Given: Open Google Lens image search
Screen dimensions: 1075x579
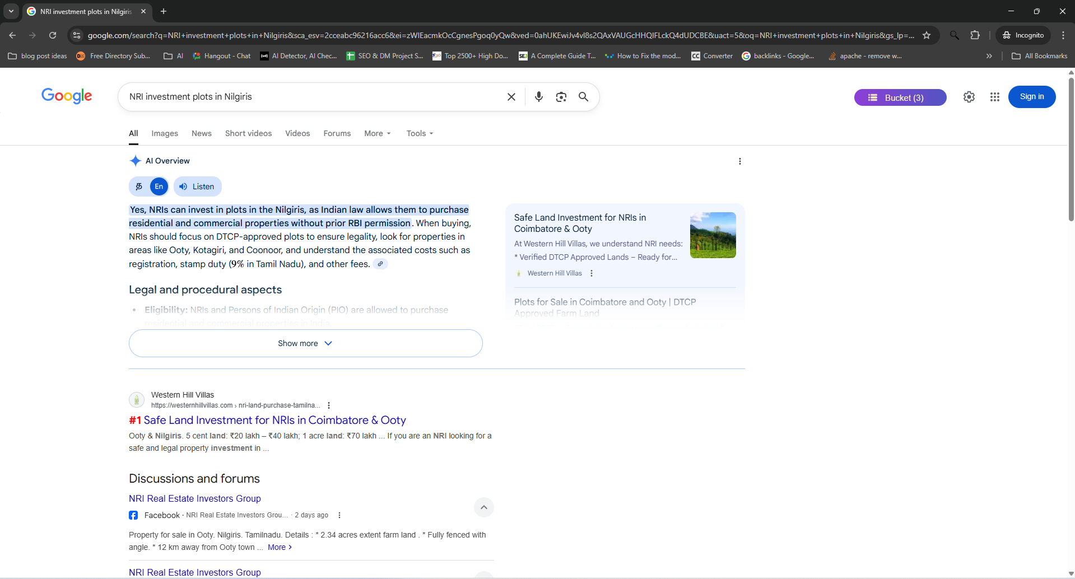Looking at the screenshot, I should (561, 97).
